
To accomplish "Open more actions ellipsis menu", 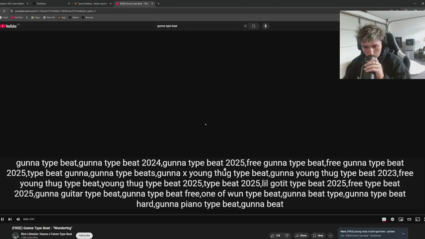I will point(330,236).
